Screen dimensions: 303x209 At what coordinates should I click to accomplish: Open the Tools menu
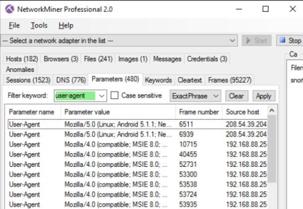[39, 25]
